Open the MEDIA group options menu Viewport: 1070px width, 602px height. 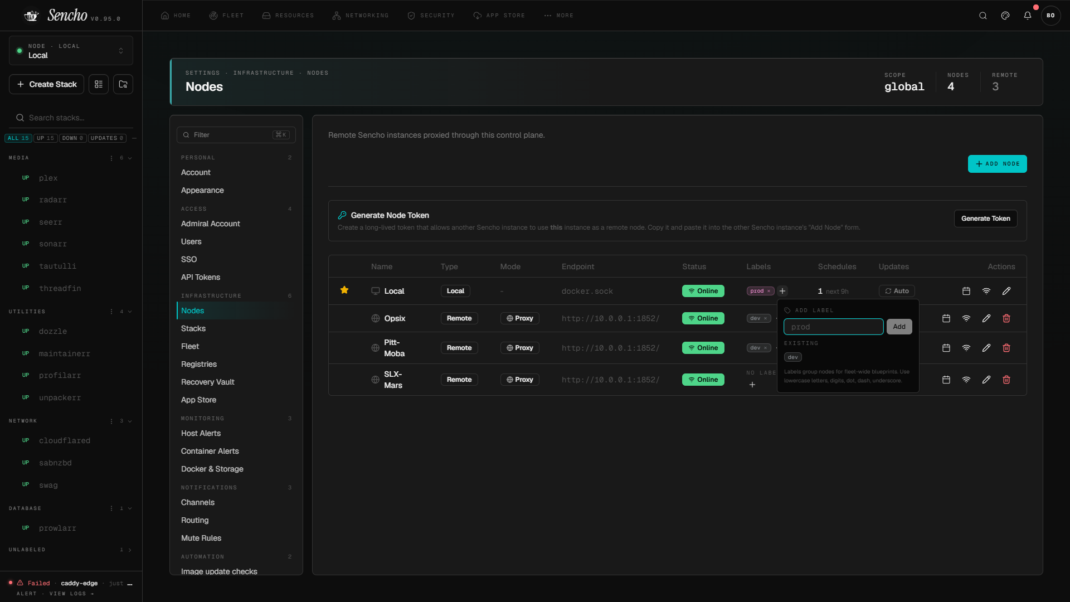[x=111, y=158]
